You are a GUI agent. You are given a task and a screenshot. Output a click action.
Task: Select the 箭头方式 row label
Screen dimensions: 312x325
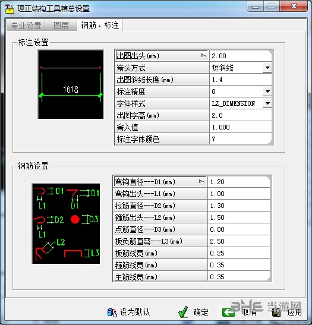(x=162, y=68)
